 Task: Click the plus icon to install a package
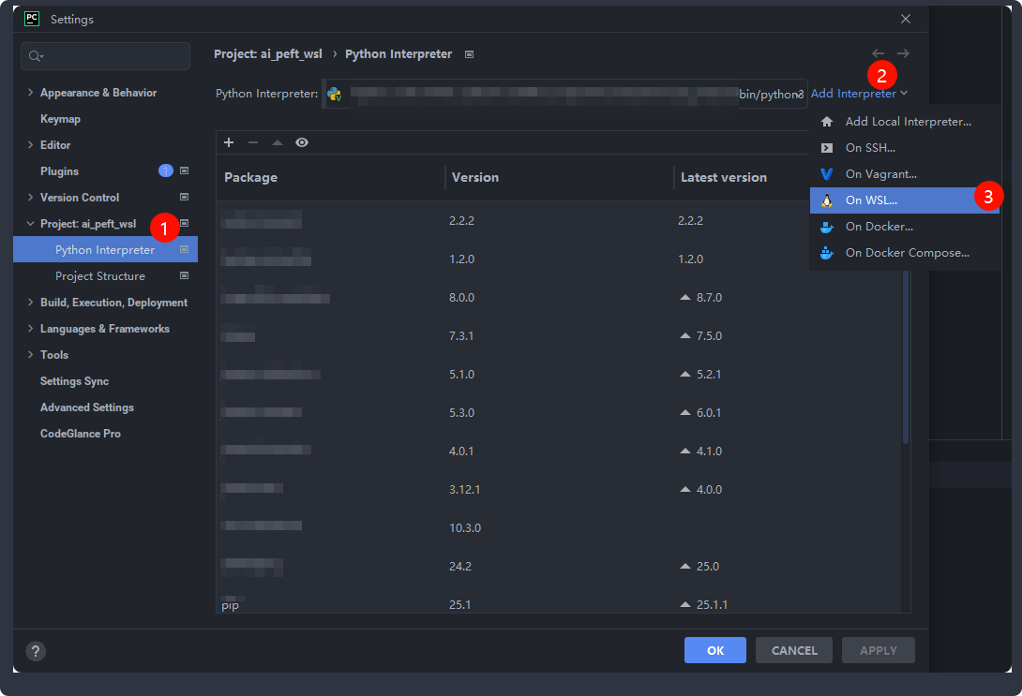tap(229, 142)
